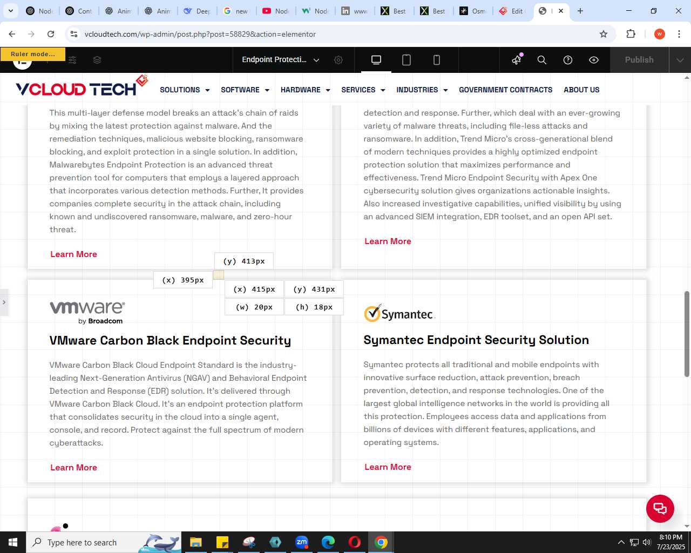Open Sticky Notes from taskbar
691x553 pixels.
click(x=222, y=542)
